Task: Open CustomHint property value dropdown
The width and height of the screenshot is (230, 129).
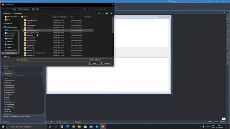Action: pyautogui.click(x=41, y=73)
